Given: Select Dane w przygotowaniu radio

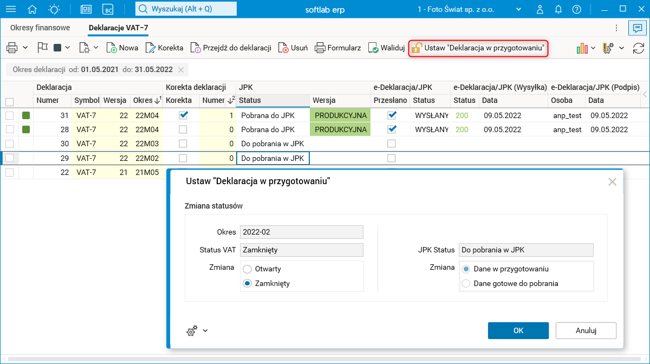Looking at the screenshot, I should point(466,269).
